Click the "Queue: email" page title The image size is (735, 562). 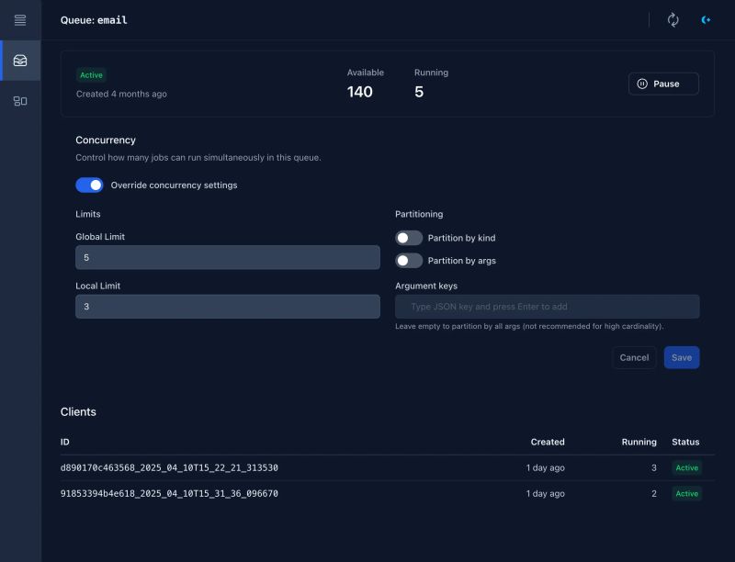(94, 20)
